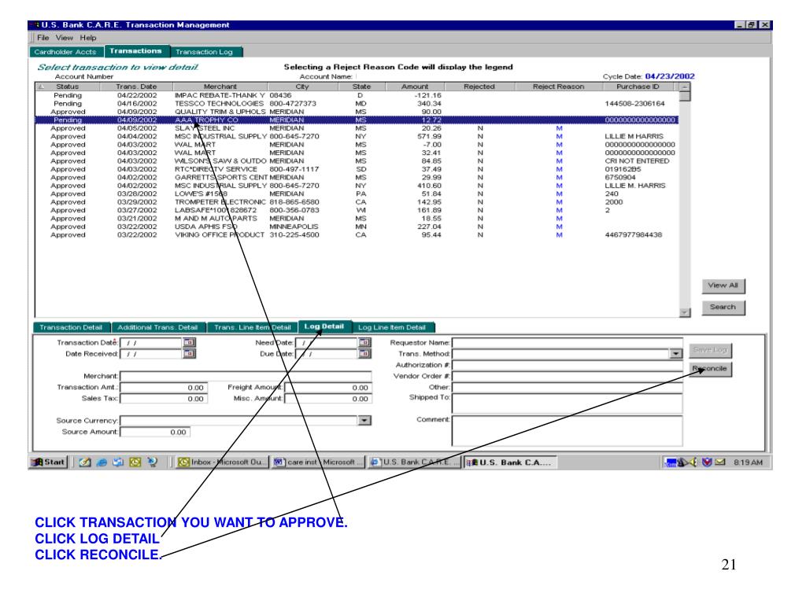Click the Authorization # input field

click(x=568, y=365)
